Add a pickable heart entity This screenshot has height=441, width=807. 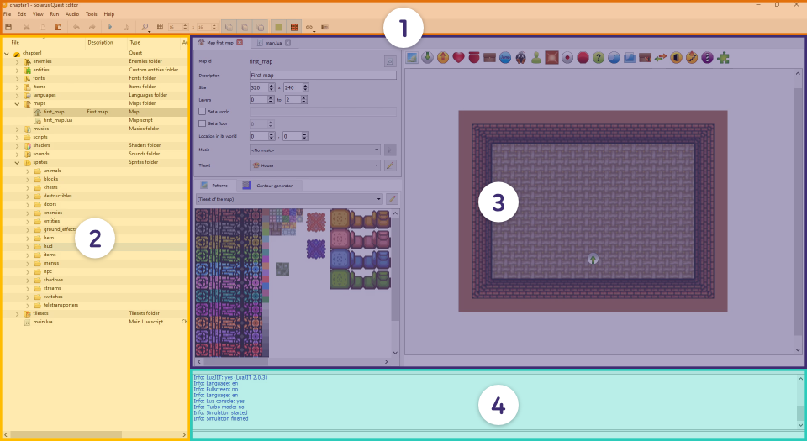pyautogui.click(x=459, y=58)
